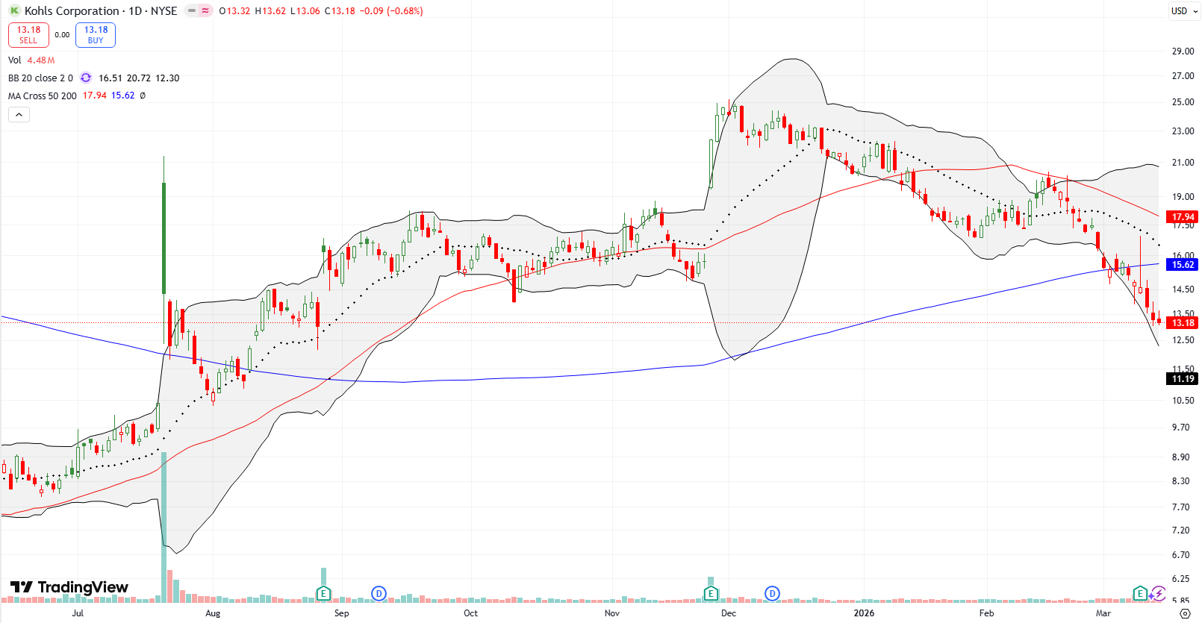Click the gray dash status pill beside NYSE
This screenshot has width=1202, height=623.
coord(191,11)
